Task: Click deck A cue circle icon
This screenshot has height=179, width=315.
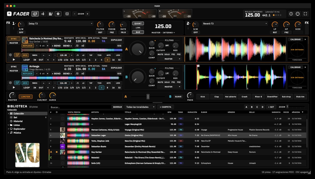Action: pos(10,55)
